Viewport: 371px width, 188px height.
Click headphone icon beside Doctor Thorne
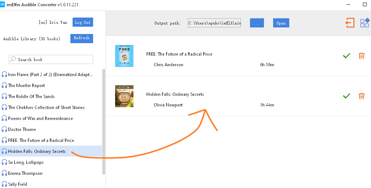(x=4, y=129)
